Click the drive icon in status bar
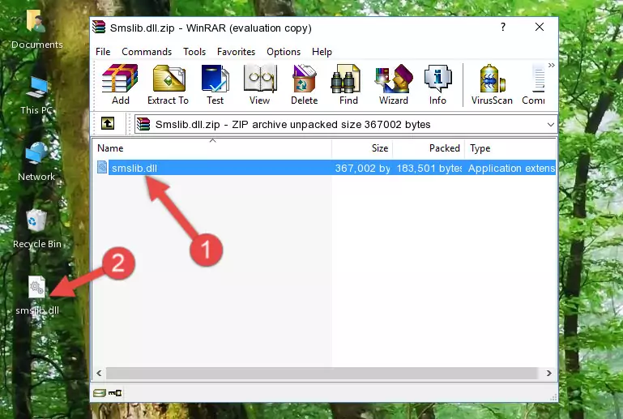The image size is (623, 419). pyautogui.click(x=100, y=393)
